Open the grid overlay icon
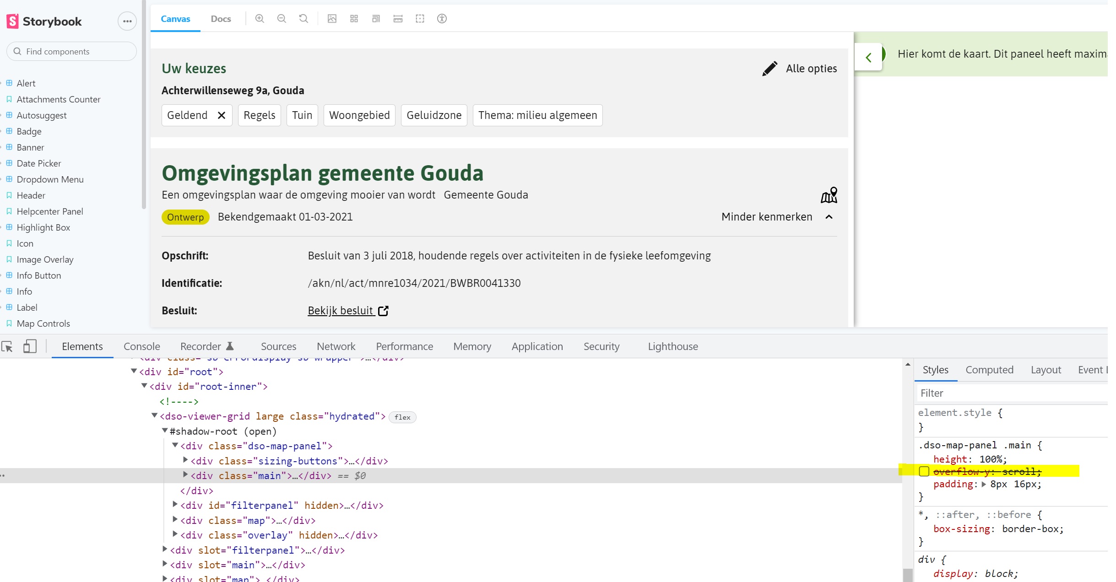1116x582 pixels. (353, 19)
